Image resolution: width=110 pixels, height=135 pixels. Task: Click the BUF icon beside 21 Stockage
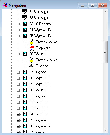click(x=25, y=12)
